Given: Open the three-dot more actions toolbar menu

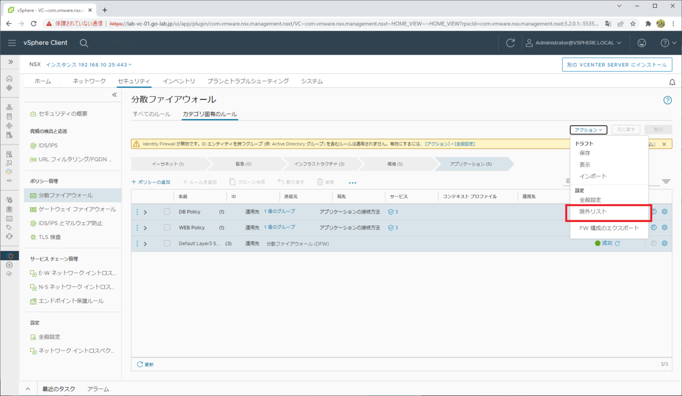Looking at the screenshot, I should coord(352,182).
